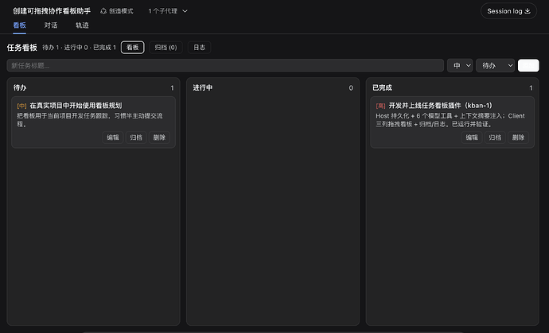549x333 pixels.
Task: Switch to the 轨迹 tab
Action: point(82,25)
